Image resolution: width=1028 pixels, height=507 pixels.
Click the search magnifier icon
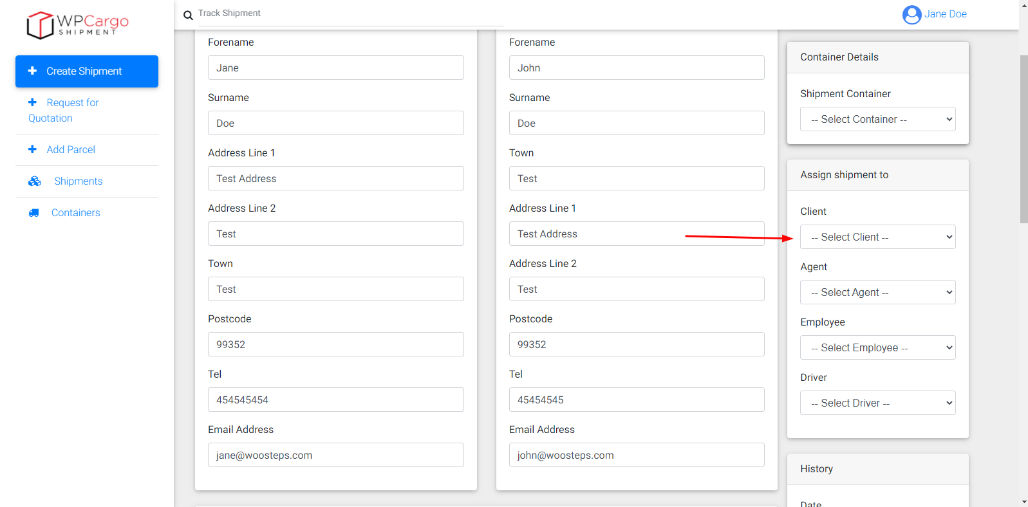tap(188, 15)
